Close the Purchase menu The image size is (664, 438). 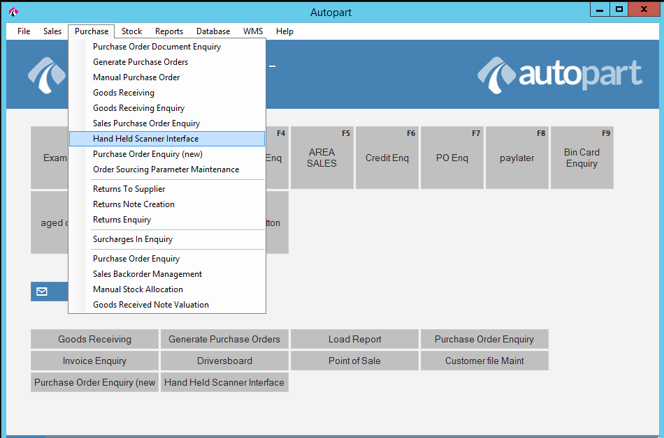[x=92, y=31]
